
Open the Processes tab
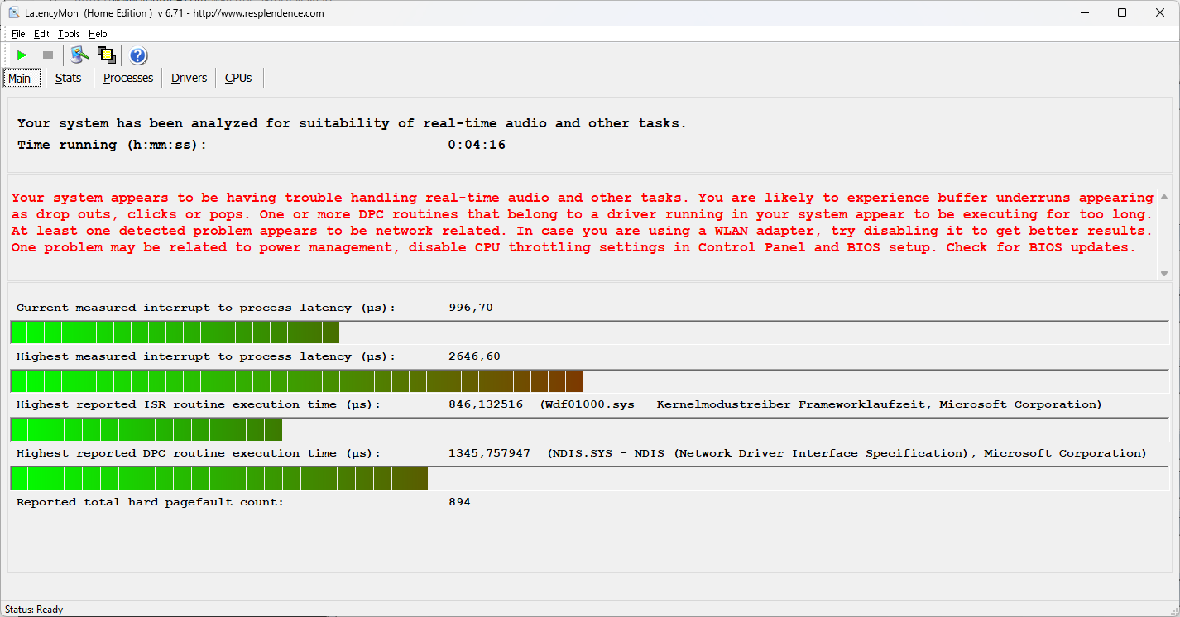point(128,78)
